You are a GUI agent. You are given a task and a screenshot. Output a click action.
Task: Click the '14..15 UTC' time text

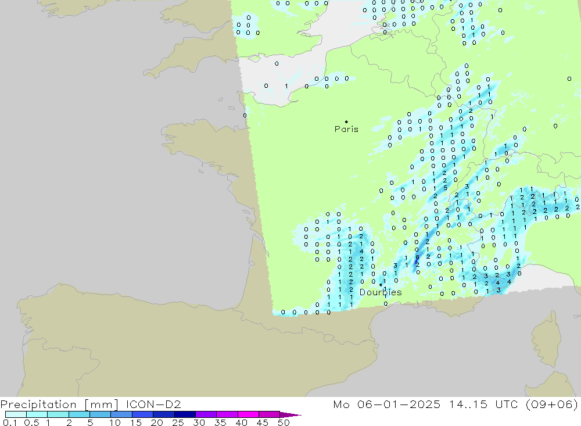(483, 404)
